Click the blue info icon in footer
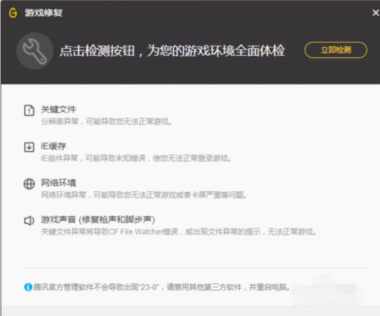 [28, 287]
